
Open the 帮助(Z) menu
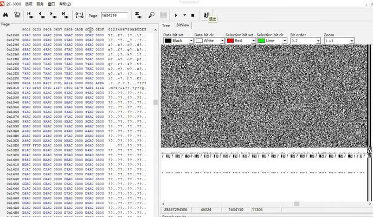click(65, 4)
